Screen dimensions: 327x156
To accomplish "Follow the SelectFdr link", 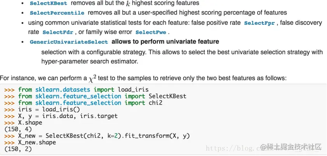I will (58, 33).
